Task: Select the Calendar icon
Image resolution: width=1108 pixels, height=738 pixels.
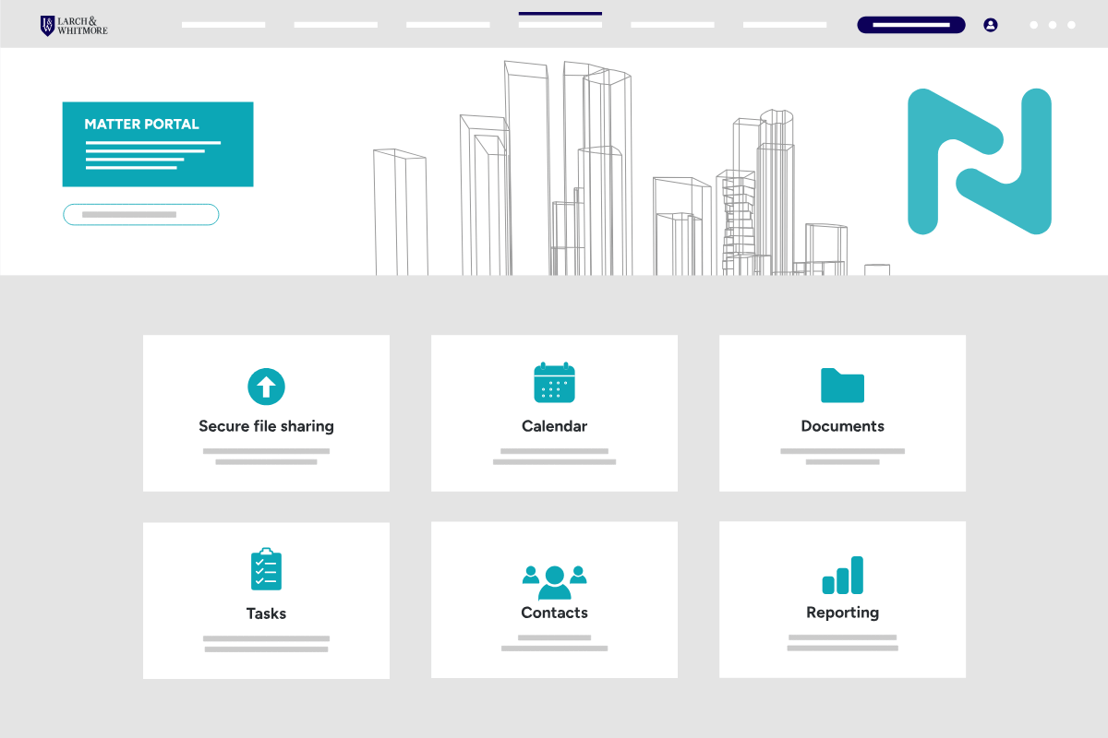Action: coord(554,381)
